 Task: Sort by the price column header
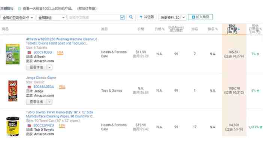tap(140, 29)
